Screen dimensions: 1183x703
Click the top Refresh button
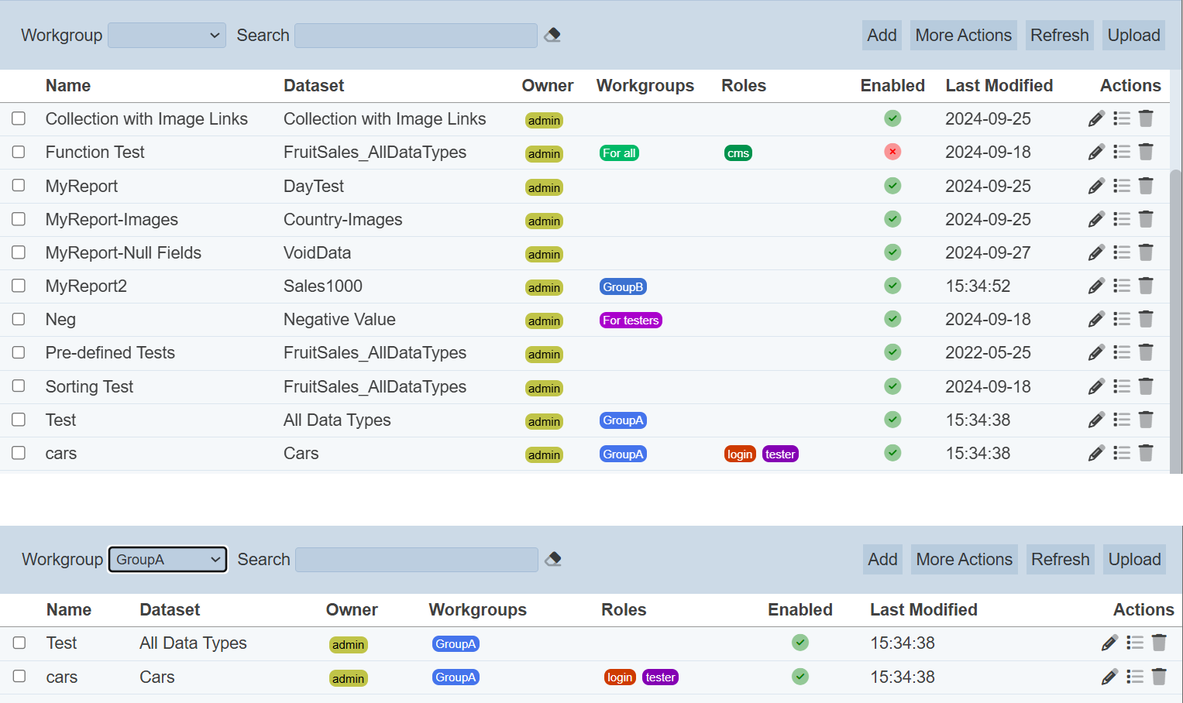pyautogui.click(x=1059, y=36)
